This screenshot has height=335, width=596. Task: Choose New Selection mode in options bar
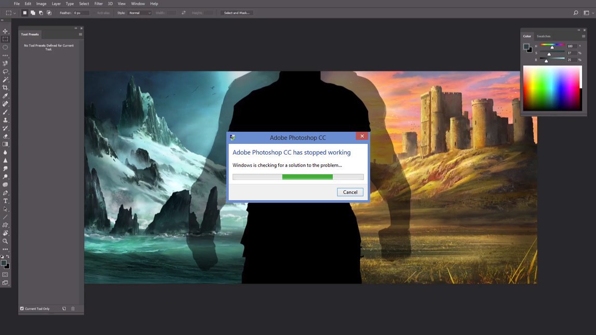25,13
